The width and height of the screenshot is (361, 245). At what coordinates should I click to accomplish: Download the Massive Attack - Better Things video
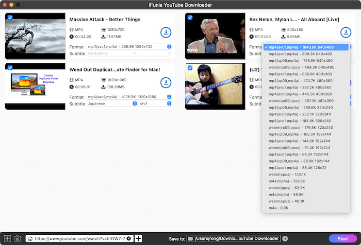click(166, 32)
